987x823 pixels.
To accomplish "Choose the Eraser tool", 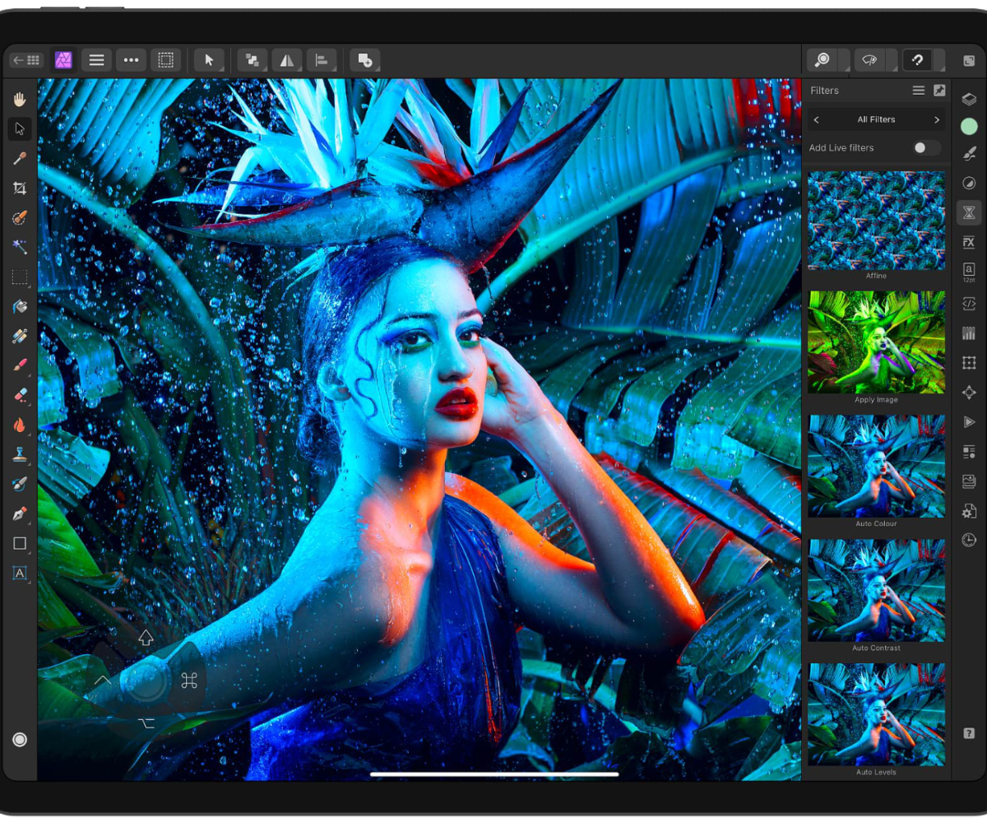I will point(19,396).
